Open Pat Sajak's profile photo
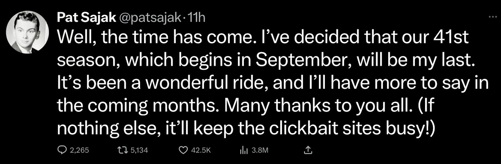The height and width of the screenshot is (164, 501). [27, 32]
